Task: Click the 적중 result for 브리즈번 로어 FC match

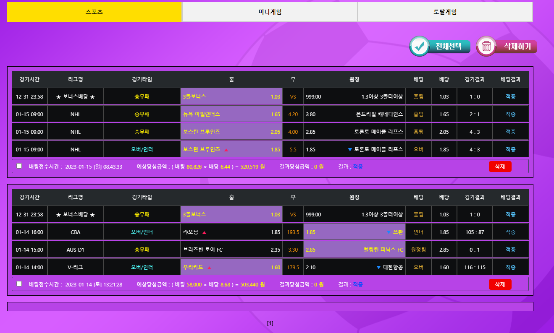Action: (x=510, y=250)
